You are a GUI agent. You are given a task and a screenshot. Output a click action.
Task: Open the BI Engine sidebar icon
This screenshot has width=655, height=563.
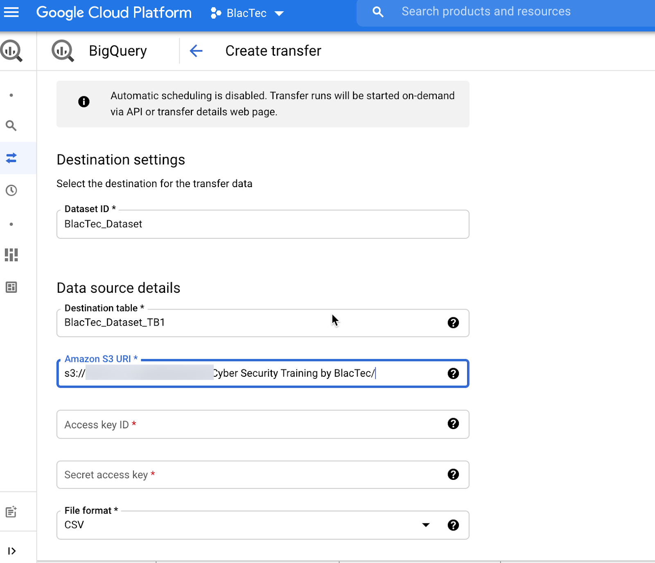11,255
